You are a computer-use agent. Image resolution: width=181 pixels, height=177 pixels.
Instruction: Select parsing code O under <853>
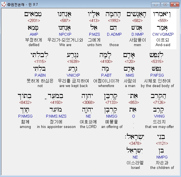pyautogui.click(x=134, y=116)
